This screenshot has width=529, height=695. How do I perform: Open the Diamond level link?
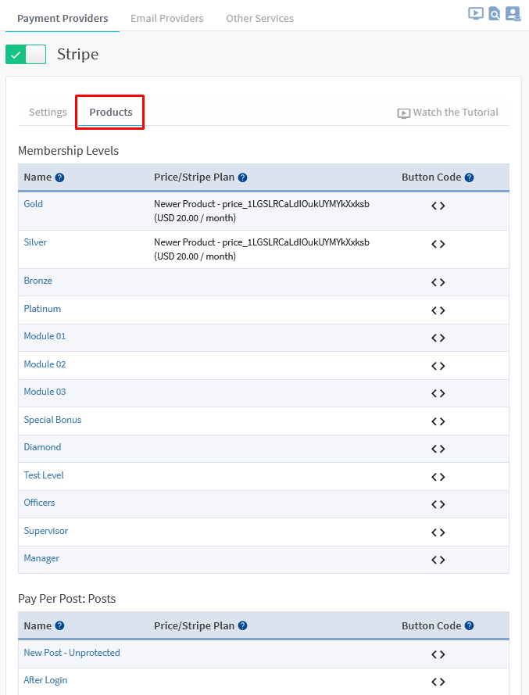point(42,447)
